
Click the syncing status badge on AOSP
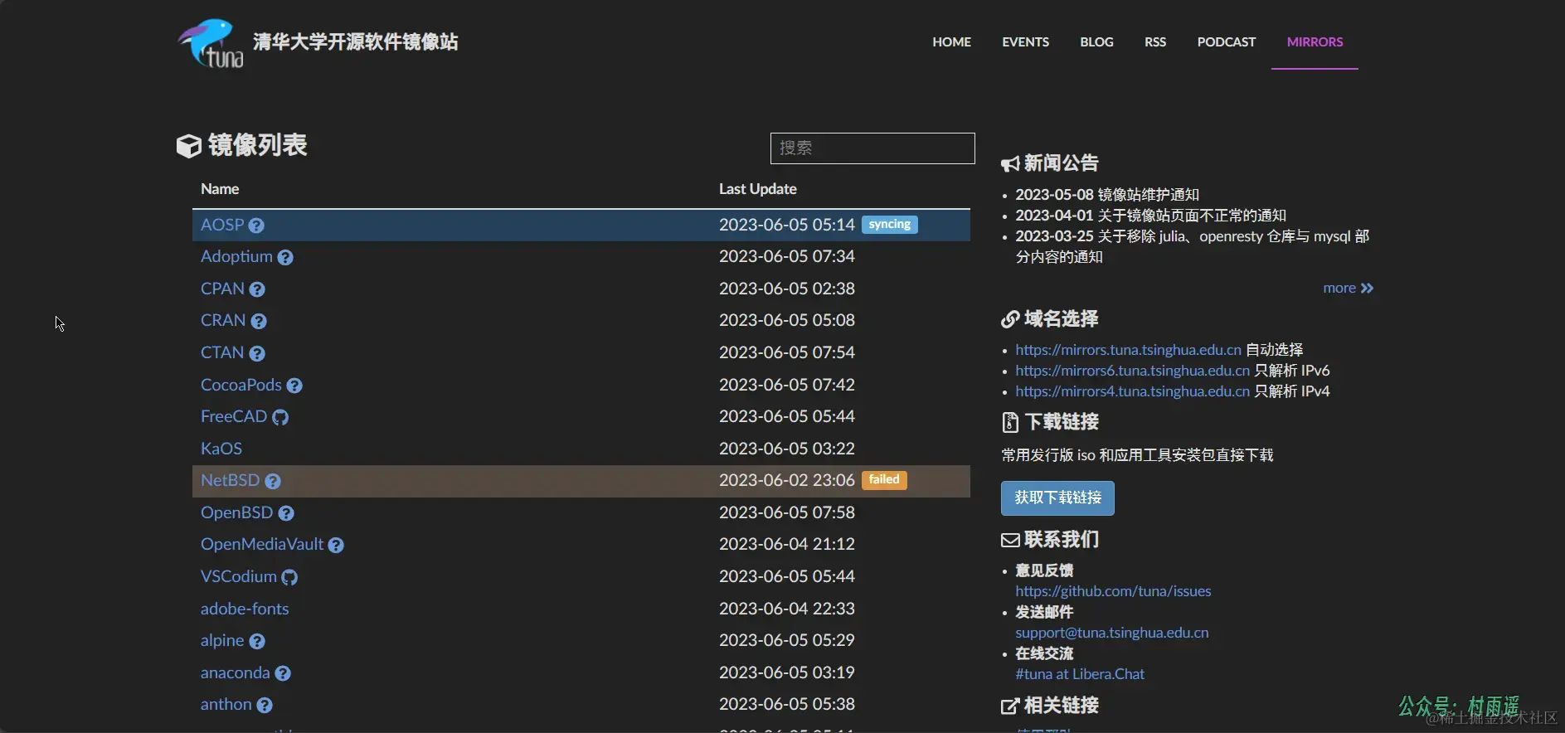click(x=890, y=226)
